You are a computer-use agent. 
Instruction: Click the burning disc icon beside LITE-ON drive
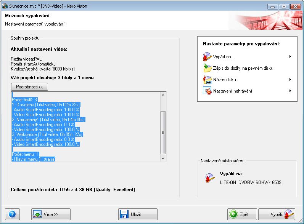210,178
